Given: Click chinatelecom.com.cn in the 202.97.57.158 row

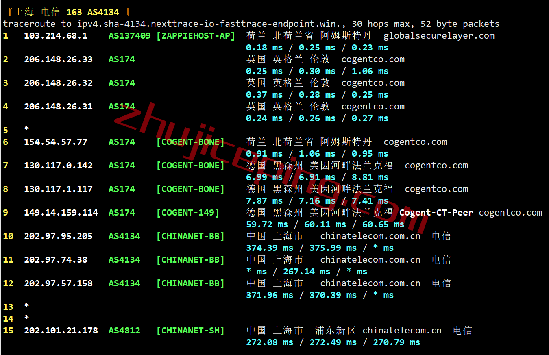Looking at the screenshot, I should (370, 283).
